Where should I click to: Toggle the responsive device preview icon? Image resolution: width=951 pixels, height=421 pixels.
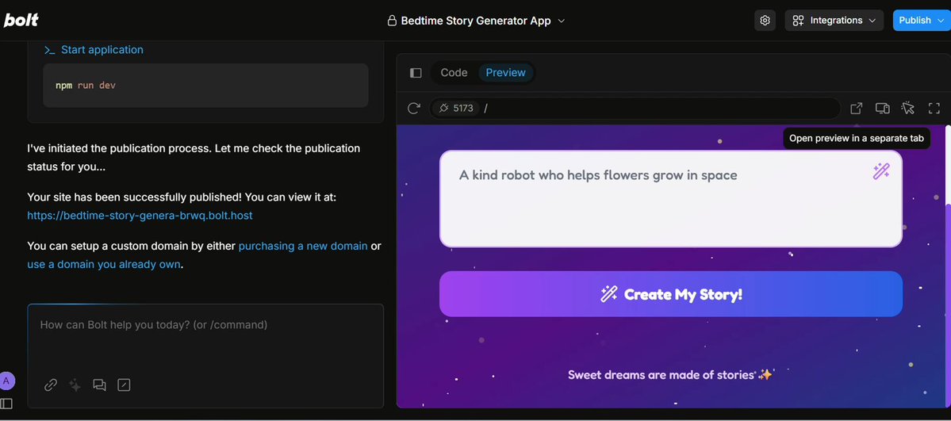tap(882, 109)
